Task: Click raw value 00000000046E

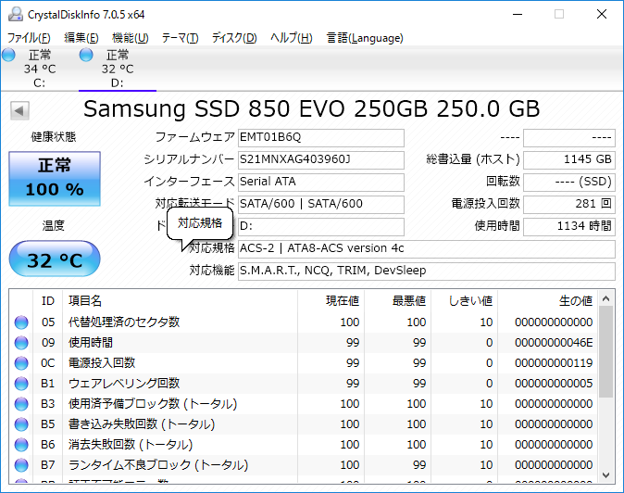Action: (x=554, y=343)
